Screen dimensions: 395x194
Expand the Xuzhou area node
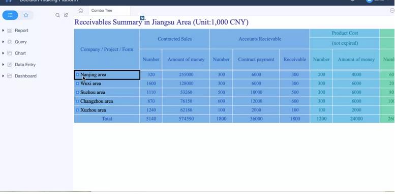click(x=78, y=110)
